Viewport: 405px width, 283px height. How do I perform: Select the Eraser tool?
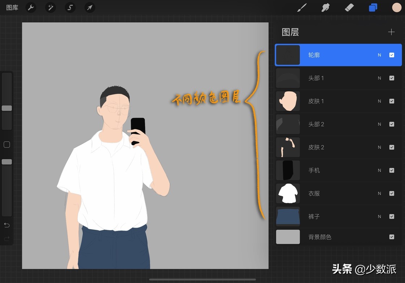[x=349, y=7]
